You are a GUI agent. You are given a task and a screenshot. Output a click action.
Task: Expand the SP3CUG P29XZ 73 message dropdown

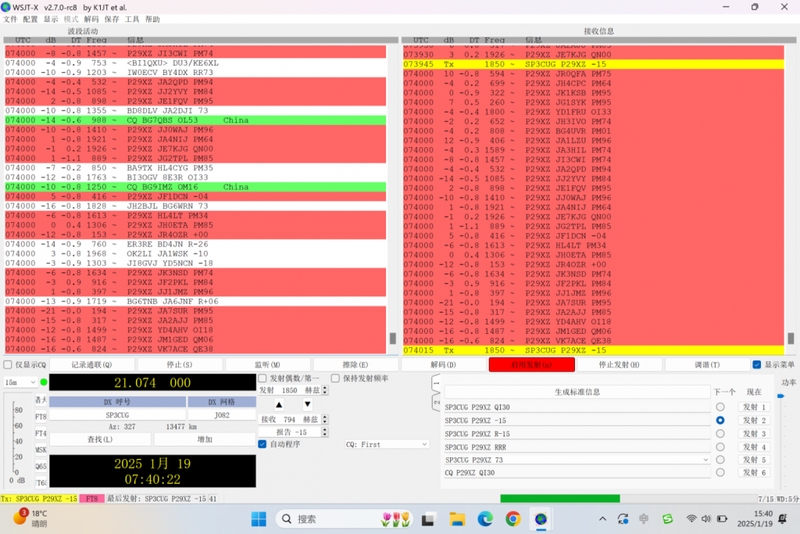(705, 460)
